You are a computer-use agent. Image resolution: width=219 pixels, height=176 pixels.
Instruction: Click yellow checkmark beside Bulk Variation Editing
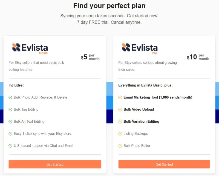(120, 122)
